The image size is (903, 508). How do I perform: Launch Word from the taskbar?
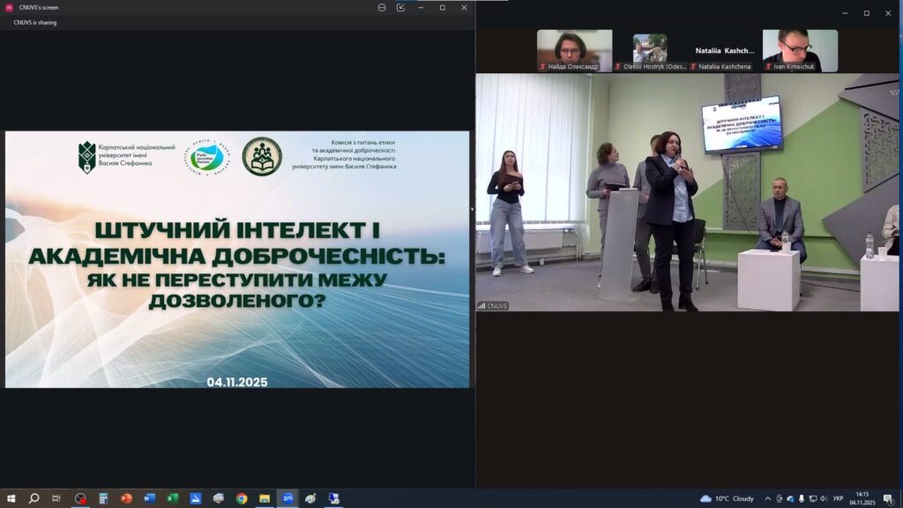pos(149,498)
